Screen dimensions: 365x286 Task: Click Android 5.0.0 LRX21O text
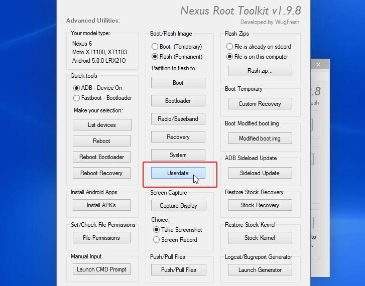99,61
